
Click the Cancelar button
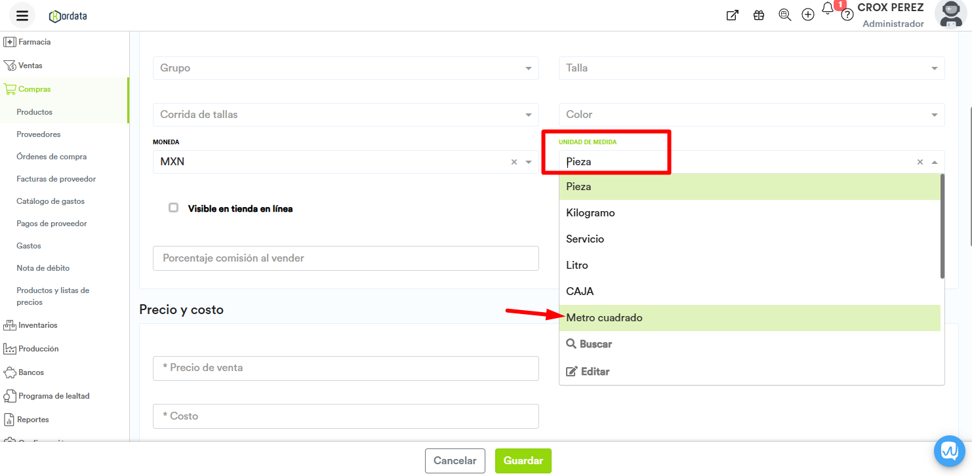pyautogui.click(x=455, y=461)
